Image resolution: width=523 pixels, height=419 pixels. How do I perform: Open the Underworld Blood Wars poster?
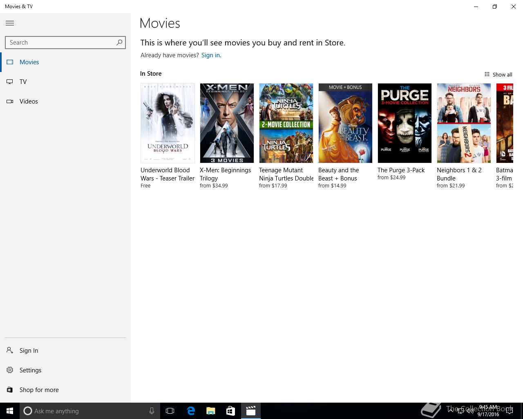coord(168,123)
